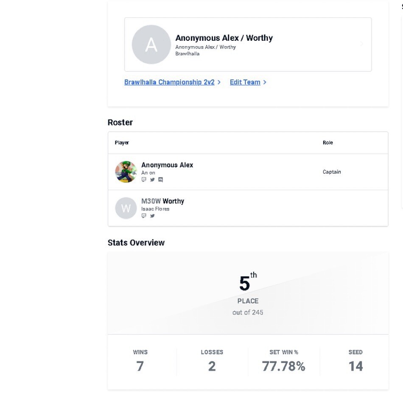This screenshot has height=397, width=403.
Task: Open Anonymous Alex's Twitter bird icon
Action: coord(152,180)
